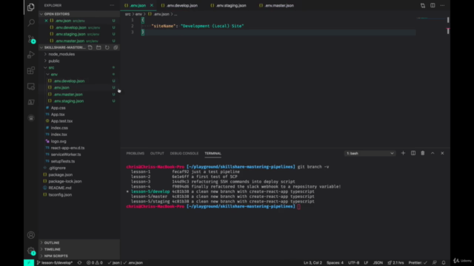
Task: Expand the NPM Scripts section
Action: 79,256
